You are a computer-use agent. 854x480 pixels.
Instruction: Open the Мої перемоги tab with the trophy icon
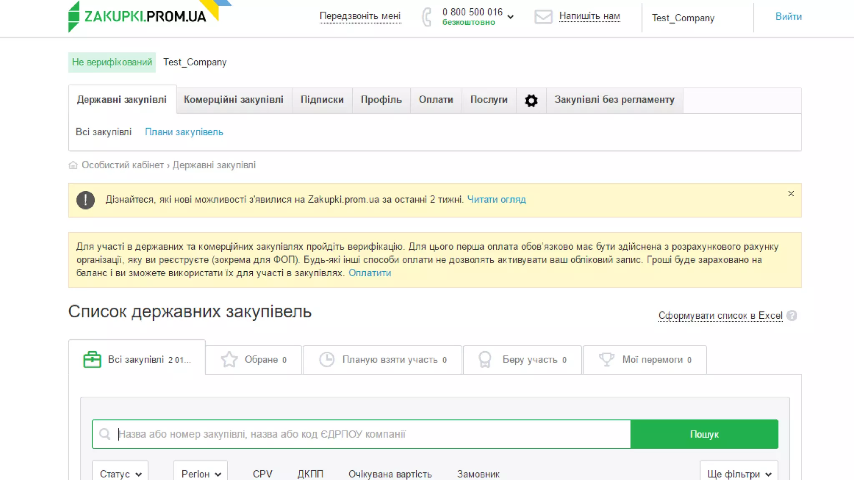645,360
